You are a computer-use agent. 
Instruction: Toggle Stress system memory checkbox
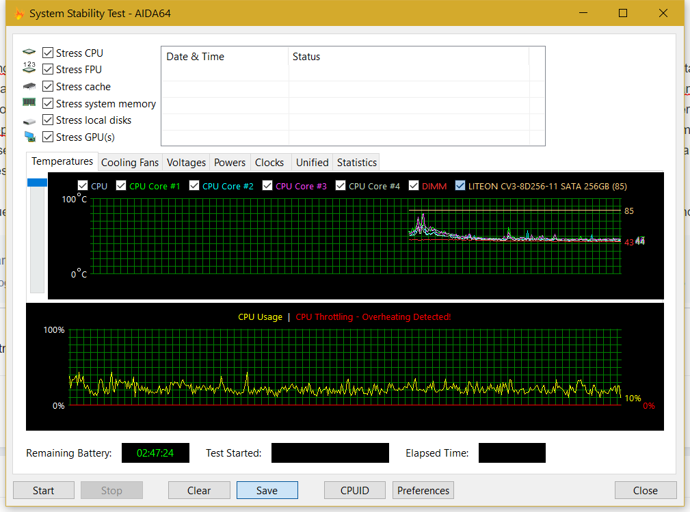[48, 103]
